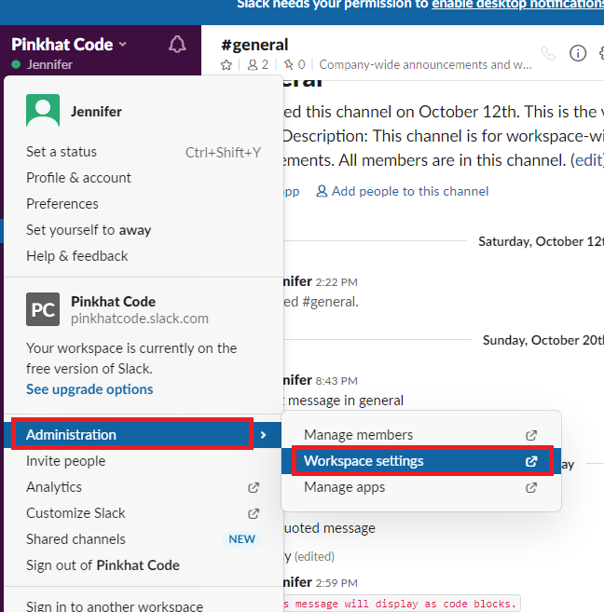604x612 pixels.
Task: Click the 8:43 PM message timestamp
Action: [336, 381]
